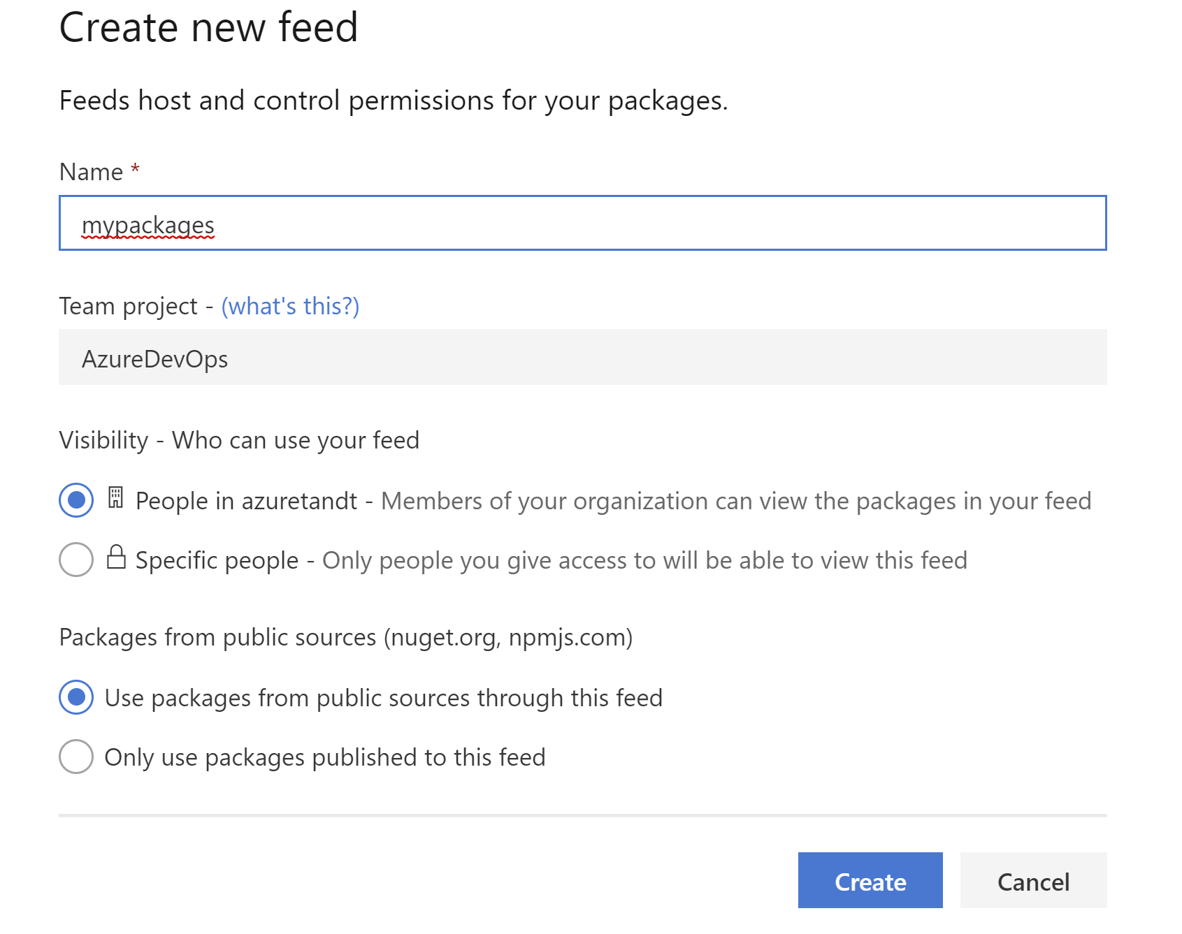Click the organization building icon

tap(115, 498)
